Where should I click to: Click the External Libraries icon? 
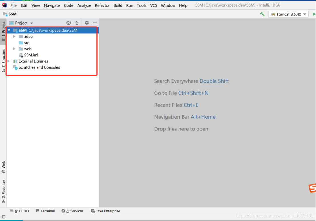[x=15, y=61]
